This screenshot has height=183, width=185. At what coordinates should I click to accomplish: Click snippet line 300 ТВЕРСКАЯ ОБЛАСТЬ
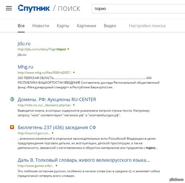(84, 78)
